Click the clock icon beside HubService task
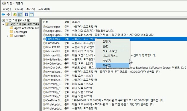 (x=44, y=43)
